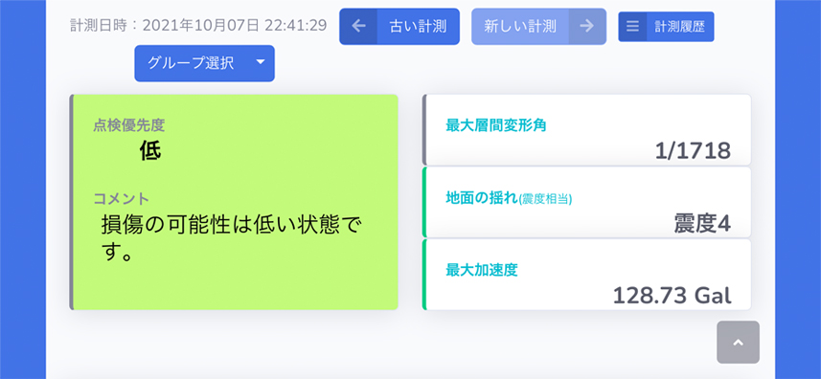
Task: Click the 128.73 Gal acceleration value
Action: (672, 296)
